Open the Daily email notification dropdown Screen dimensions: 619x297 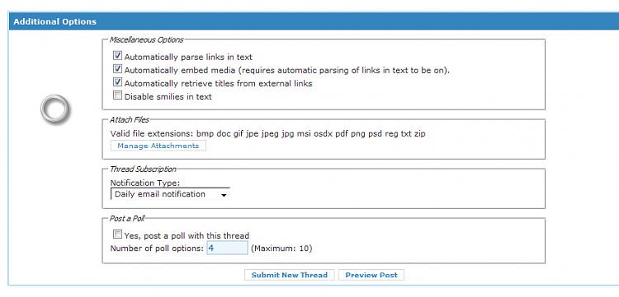pos(170,194)
